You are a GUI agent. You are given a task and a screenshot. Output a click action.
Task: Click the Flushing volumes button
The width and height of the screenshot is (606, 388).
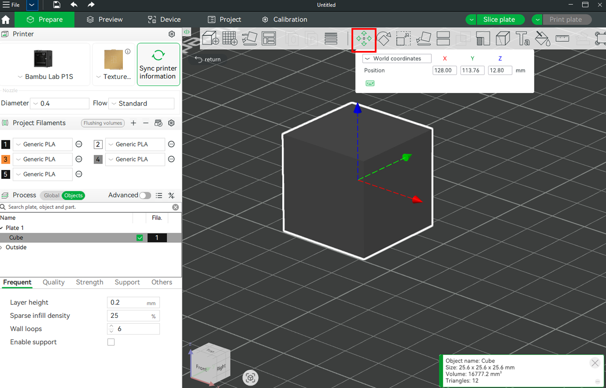coord(103,123)
